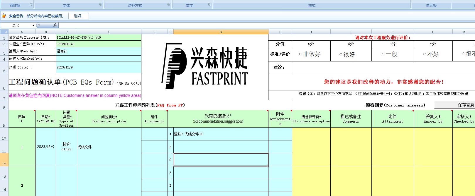Click the 5分 score cell
This screenshot has height=196, width=475.
coord(311,44)
